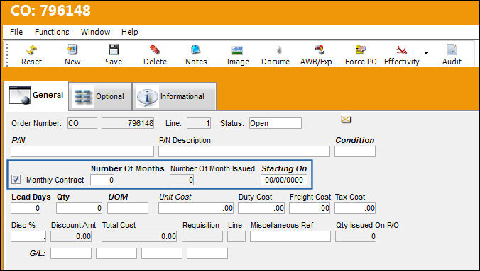Click the Force PO icon

[361, 50]
